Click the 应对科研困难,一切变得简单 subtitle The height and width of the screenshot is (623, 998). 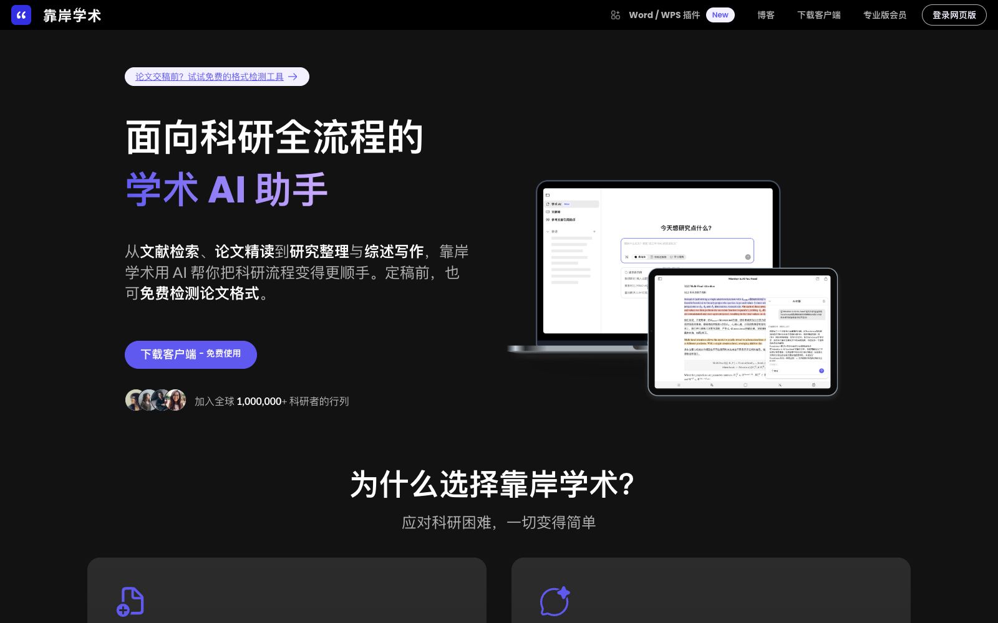click(x=499, y=523)
